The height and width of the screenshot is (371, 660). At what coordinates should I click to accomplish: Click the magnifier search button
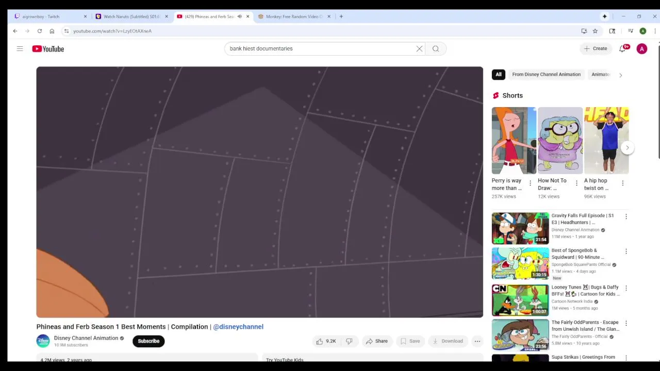point(436,48)
